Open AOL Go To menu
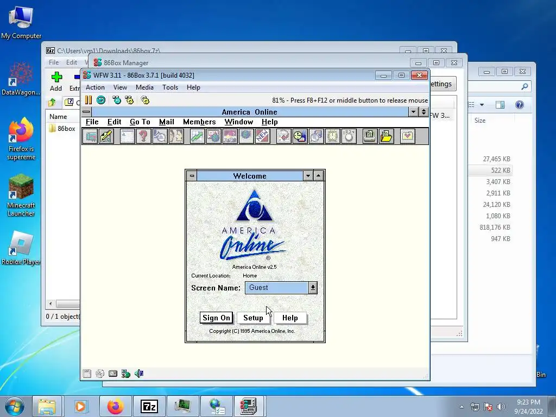 tap(140, 122)
